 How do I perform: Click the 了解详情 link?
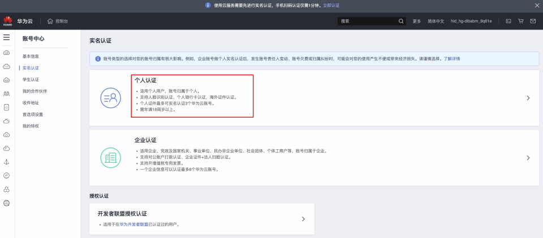(x=451, y=59)
